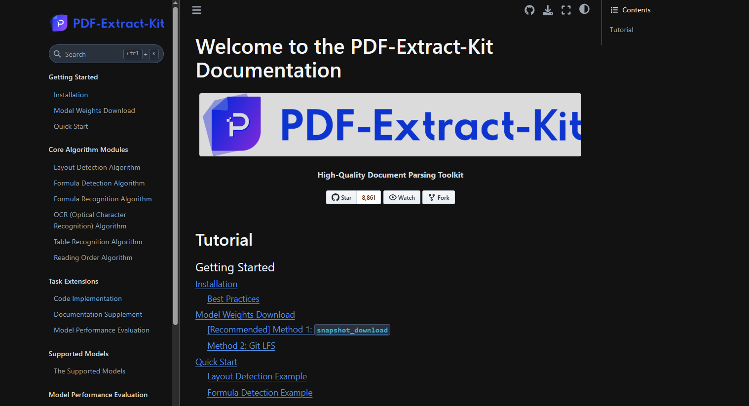Screen dimensions: 749x406
Task: Open the 8,861 stargazers count
Action: click(369, 197)
